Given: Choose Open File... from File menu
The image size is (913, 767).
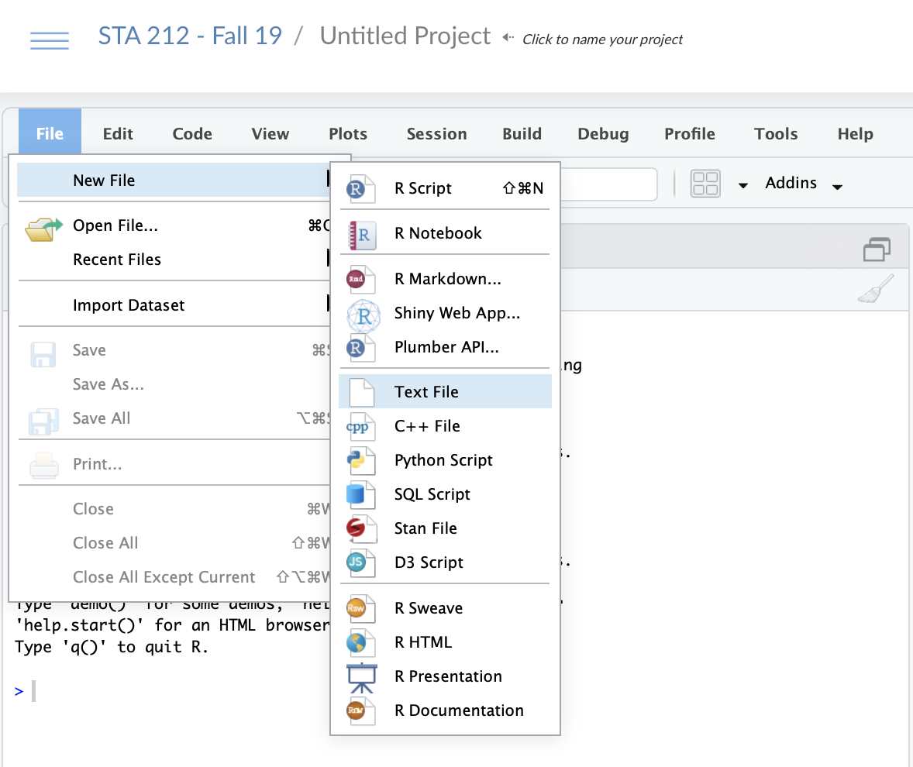Looking at the screenshot, I should pos(174,225).
